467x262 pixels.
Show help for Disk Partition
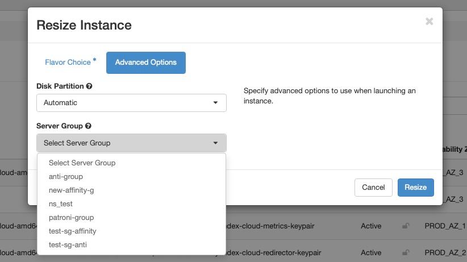89,86
